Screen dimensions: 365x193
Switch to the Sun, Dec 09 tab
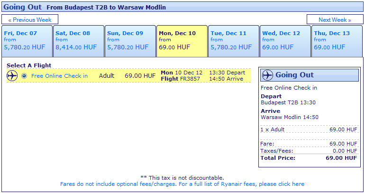[x=130, y=41]
